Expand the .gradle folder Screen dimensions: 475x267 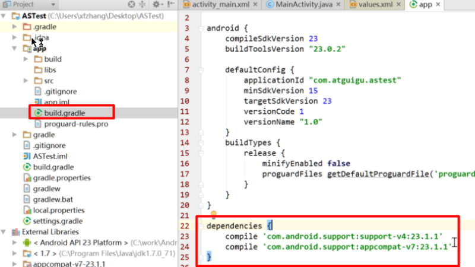tap(14, 27)
